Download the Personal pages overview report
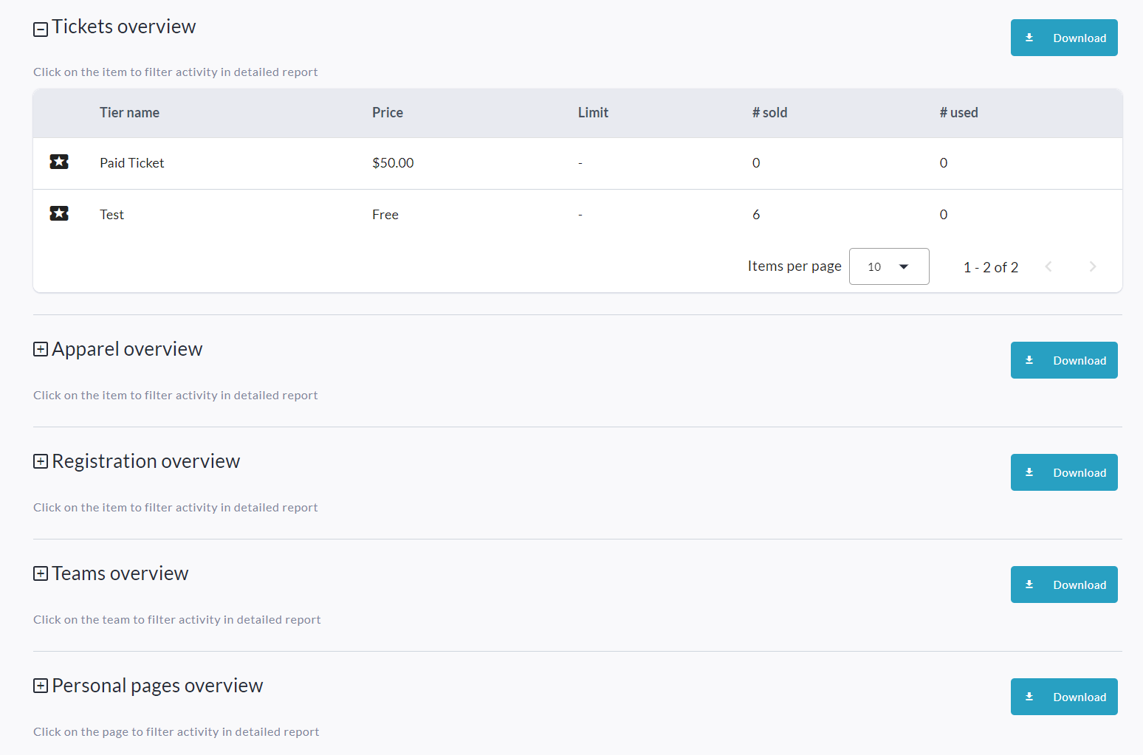1143x755 pixels. [x=1063, y=697]
